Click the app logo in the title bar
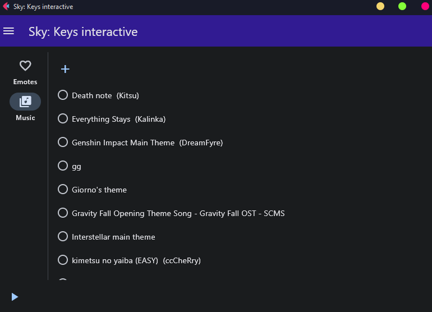432x312 pixels. pos(6,6)
